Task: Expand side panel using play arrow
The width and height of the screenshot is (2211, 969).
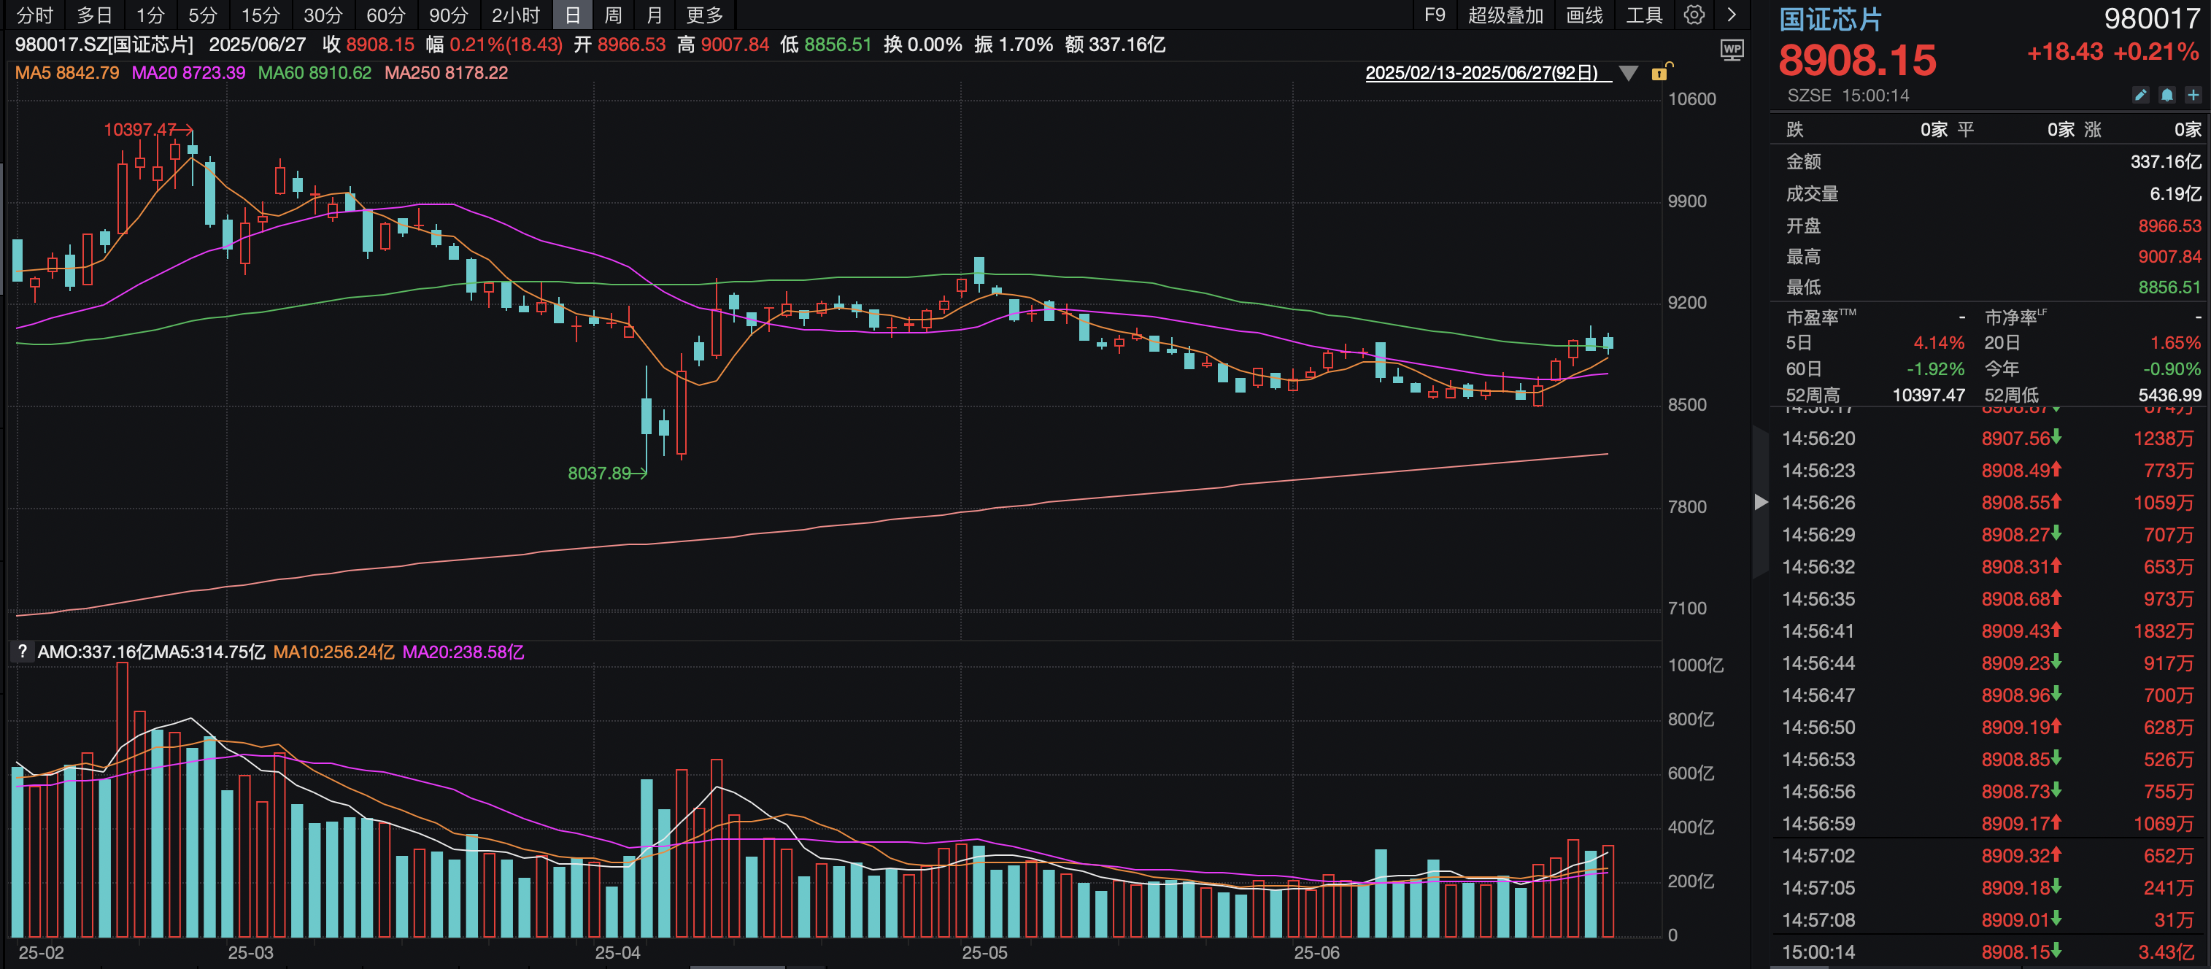Action: tap(1760, 502)
